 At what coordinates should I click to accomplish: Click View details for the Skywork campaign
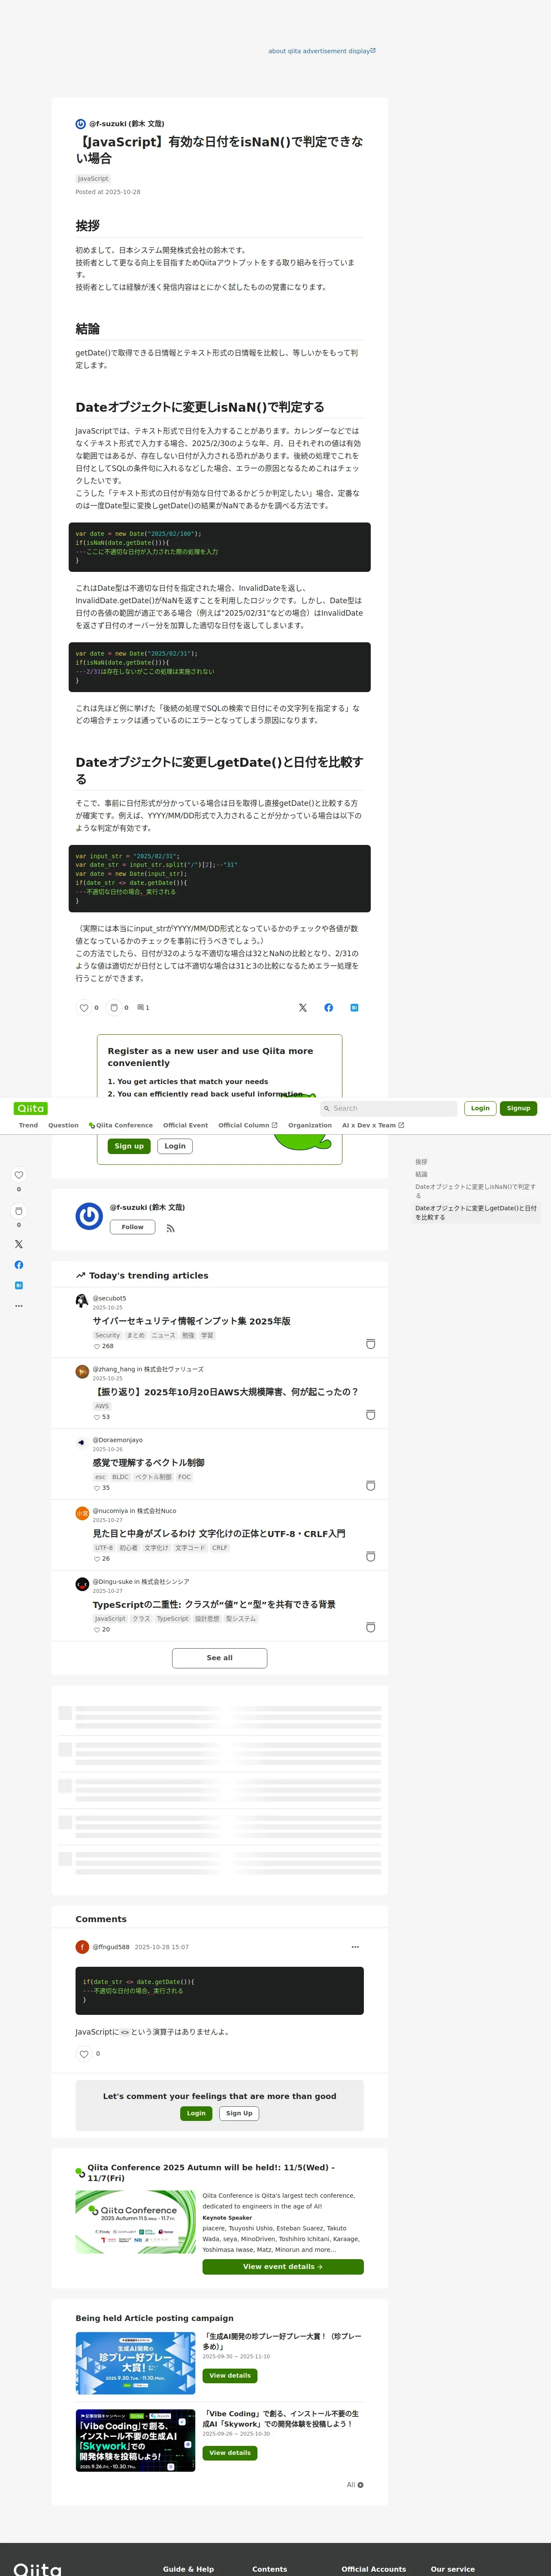point(230,2453)
